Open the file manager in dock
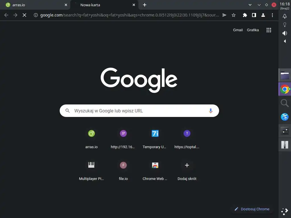The height and width of the screenshot is (218, 291). coord(285,75)
